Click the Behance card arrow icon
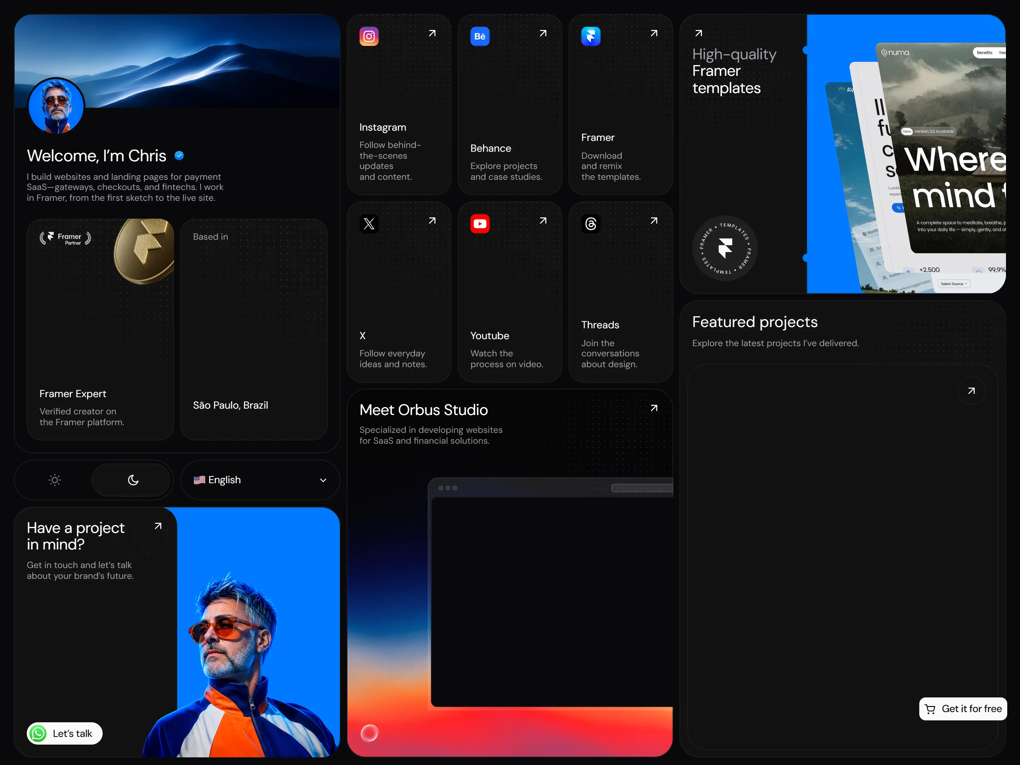The height and width of the screenshot is (765, 1020). pos(543,33)
